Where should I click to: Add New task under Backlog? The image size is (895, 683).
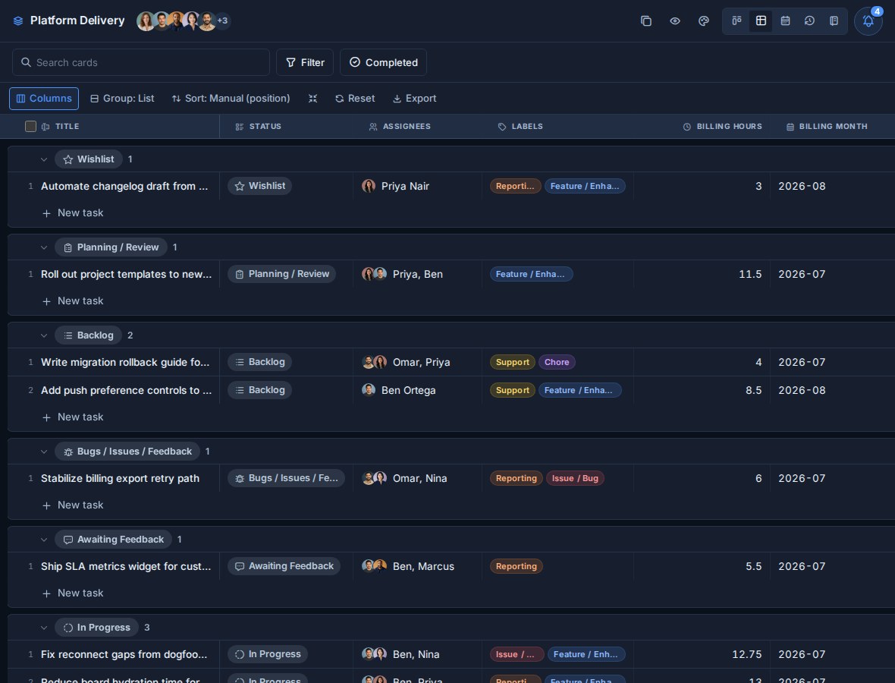point(73,417)
